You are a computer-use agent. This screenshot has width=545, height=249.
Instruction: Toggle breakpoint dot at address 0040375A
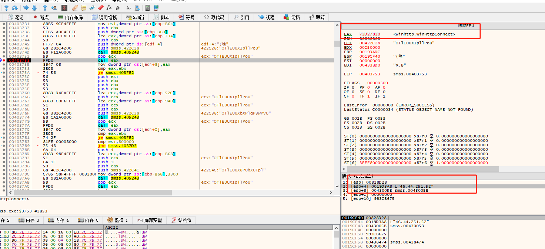point(4,72)
